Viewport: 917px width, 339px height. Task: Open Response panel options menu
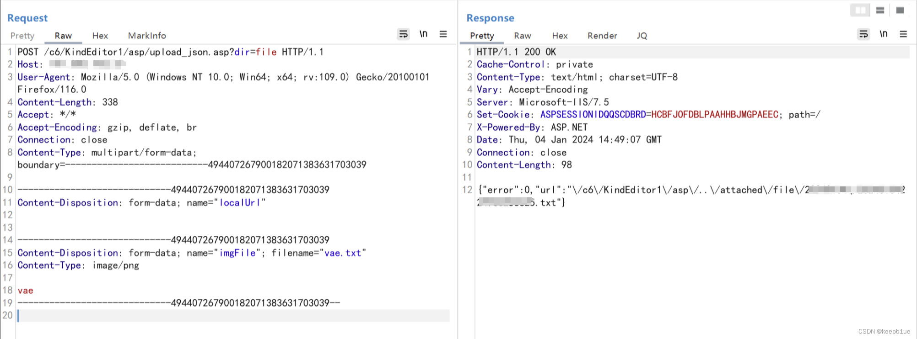[x=903, y=34]
